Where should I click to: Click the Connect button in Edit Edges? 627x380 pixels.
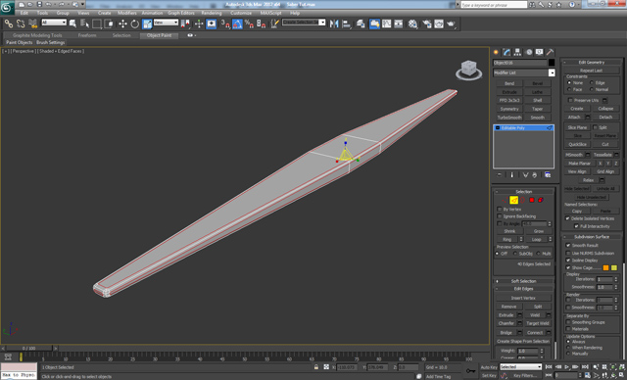point(535,332)
